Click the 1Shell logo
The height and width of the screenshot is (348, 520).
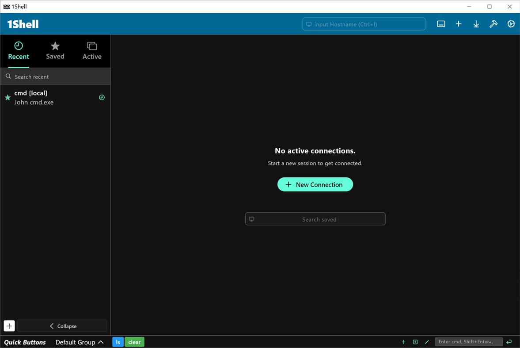point(23,24)
